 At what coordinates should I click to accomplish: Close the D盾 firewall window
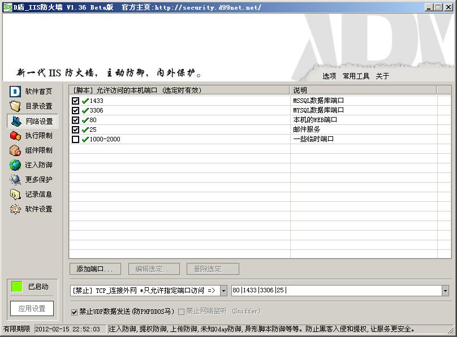pyautogui.click(x=449, y=7)
